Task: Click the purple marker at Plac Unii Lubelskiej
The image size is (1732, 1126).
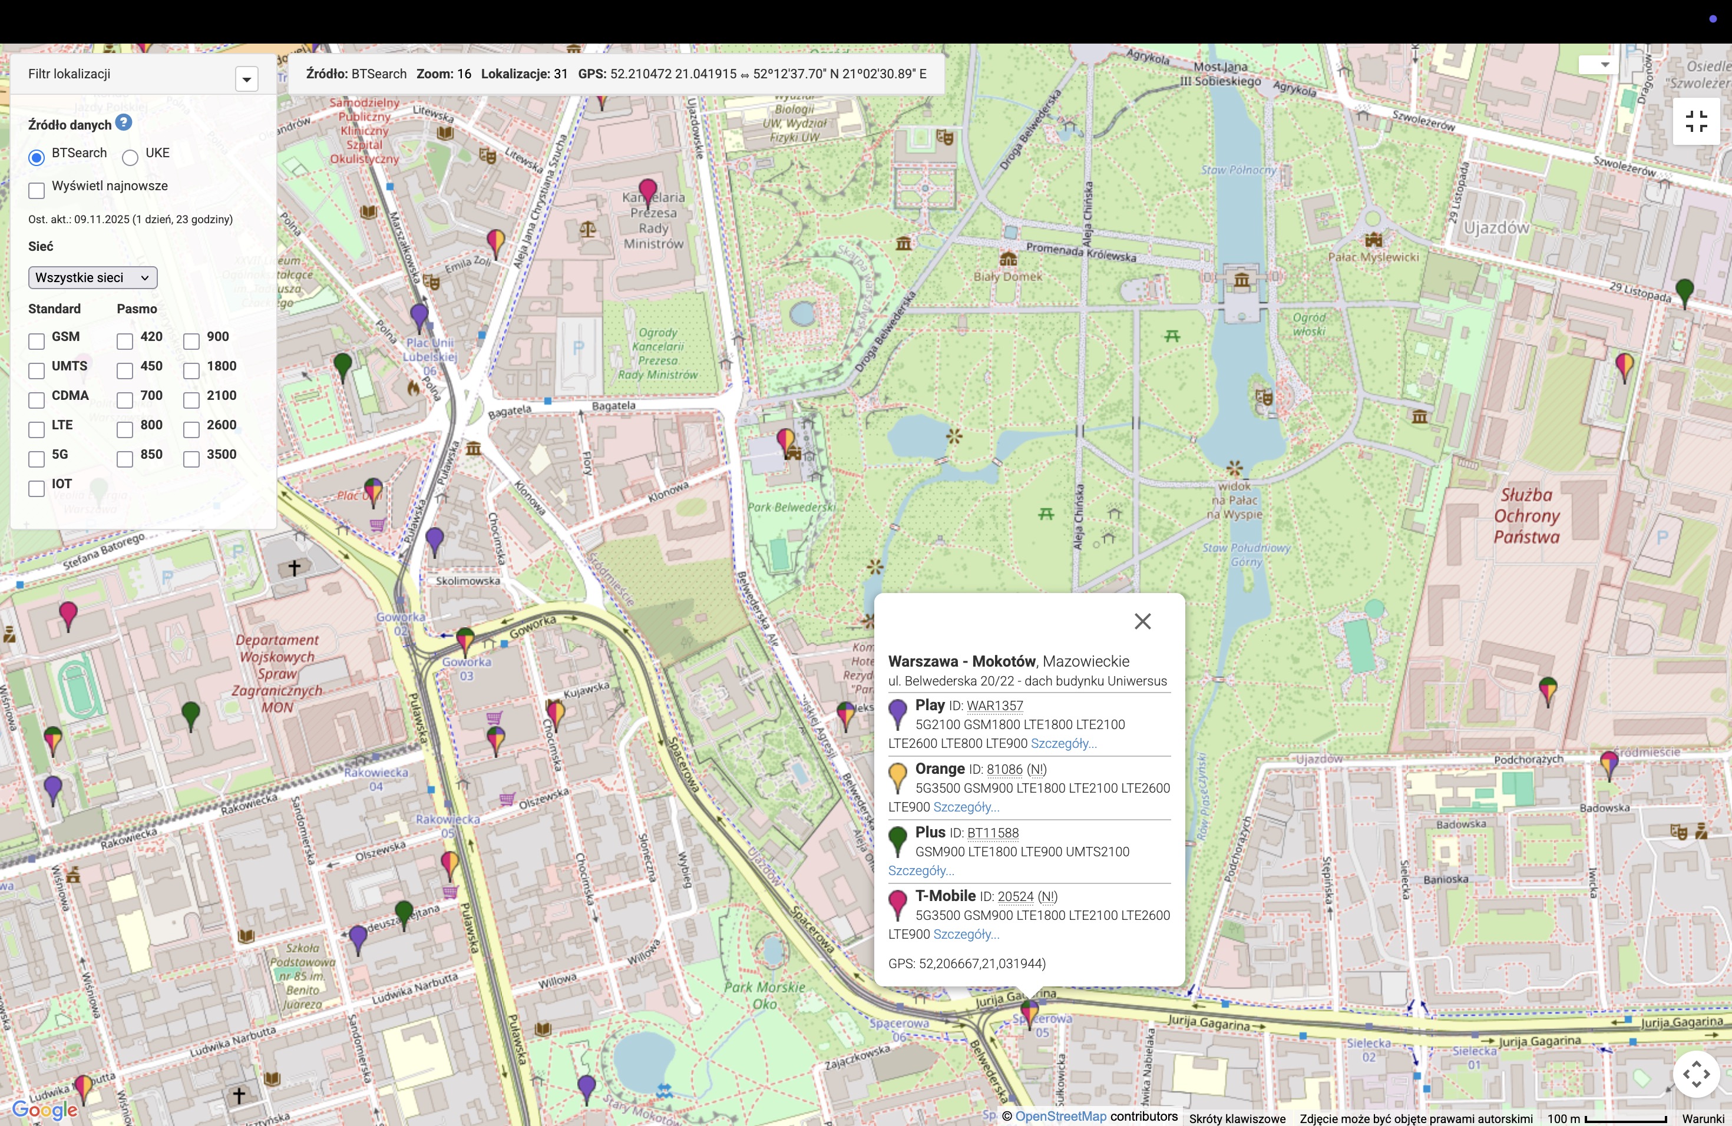Action: coord(419,316)
